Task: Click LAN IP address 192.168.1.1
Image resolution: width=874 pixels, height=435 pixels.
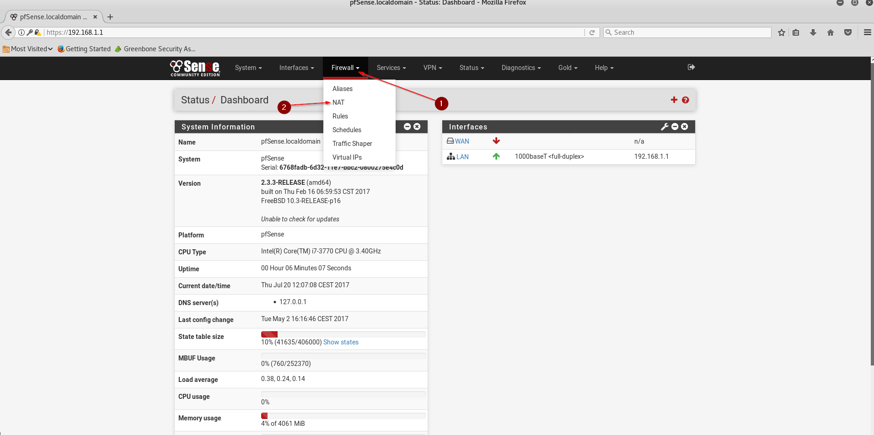Action: pyautogui.click(x=651, y=156)
